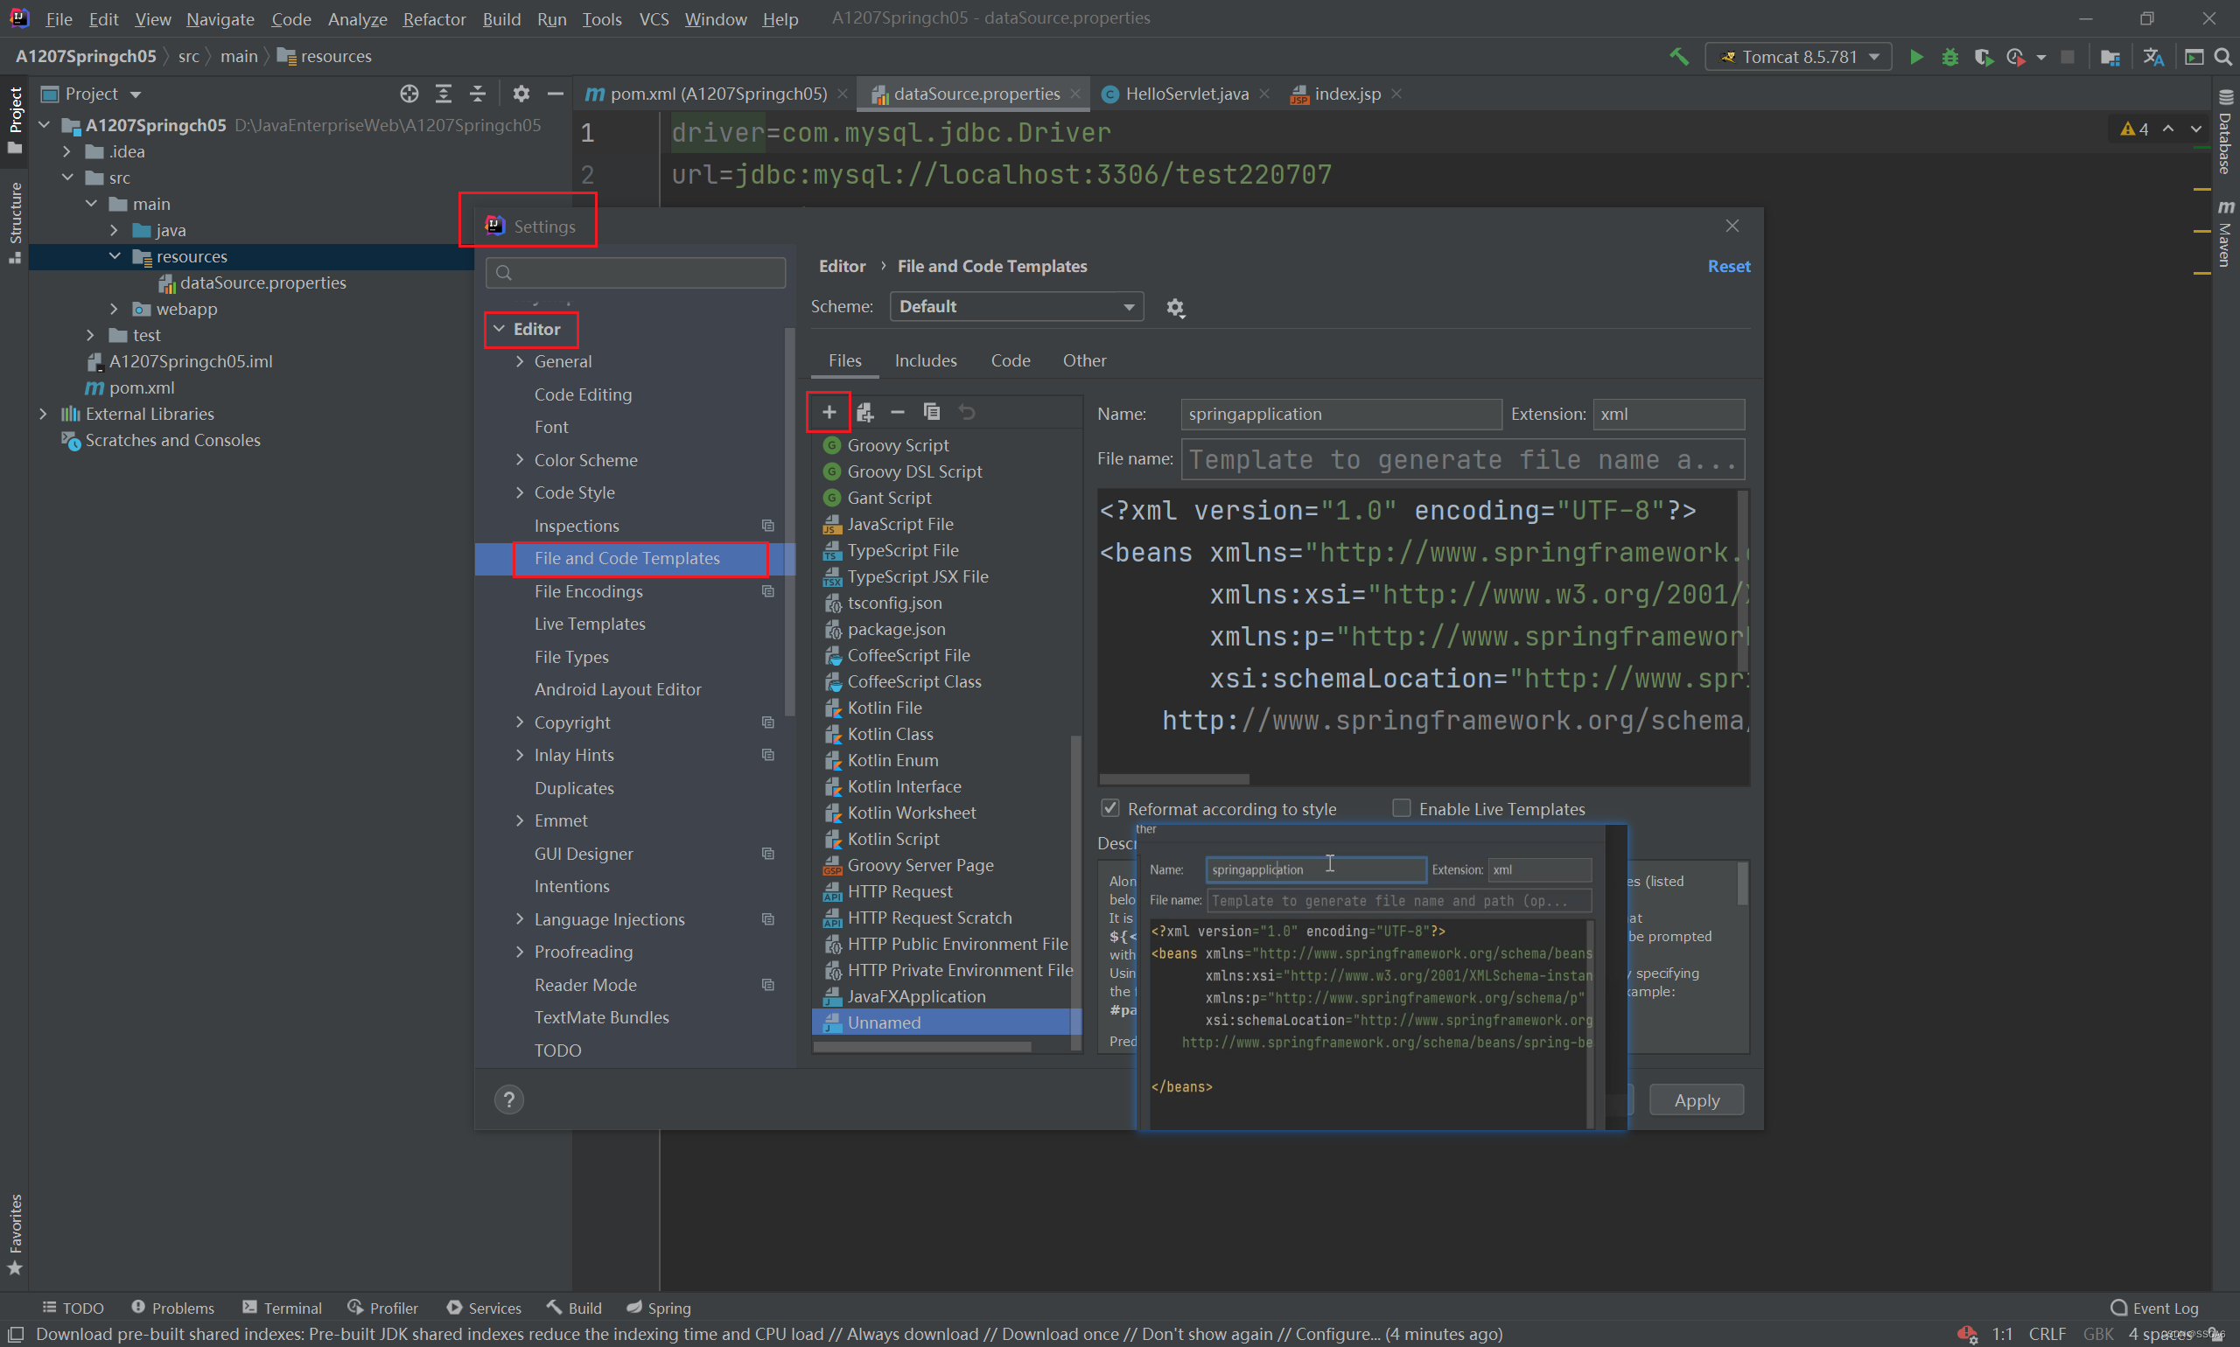2240x1347 pixels.
Task: Click Collapse All in the Project panel
Action: pos(478,94)
